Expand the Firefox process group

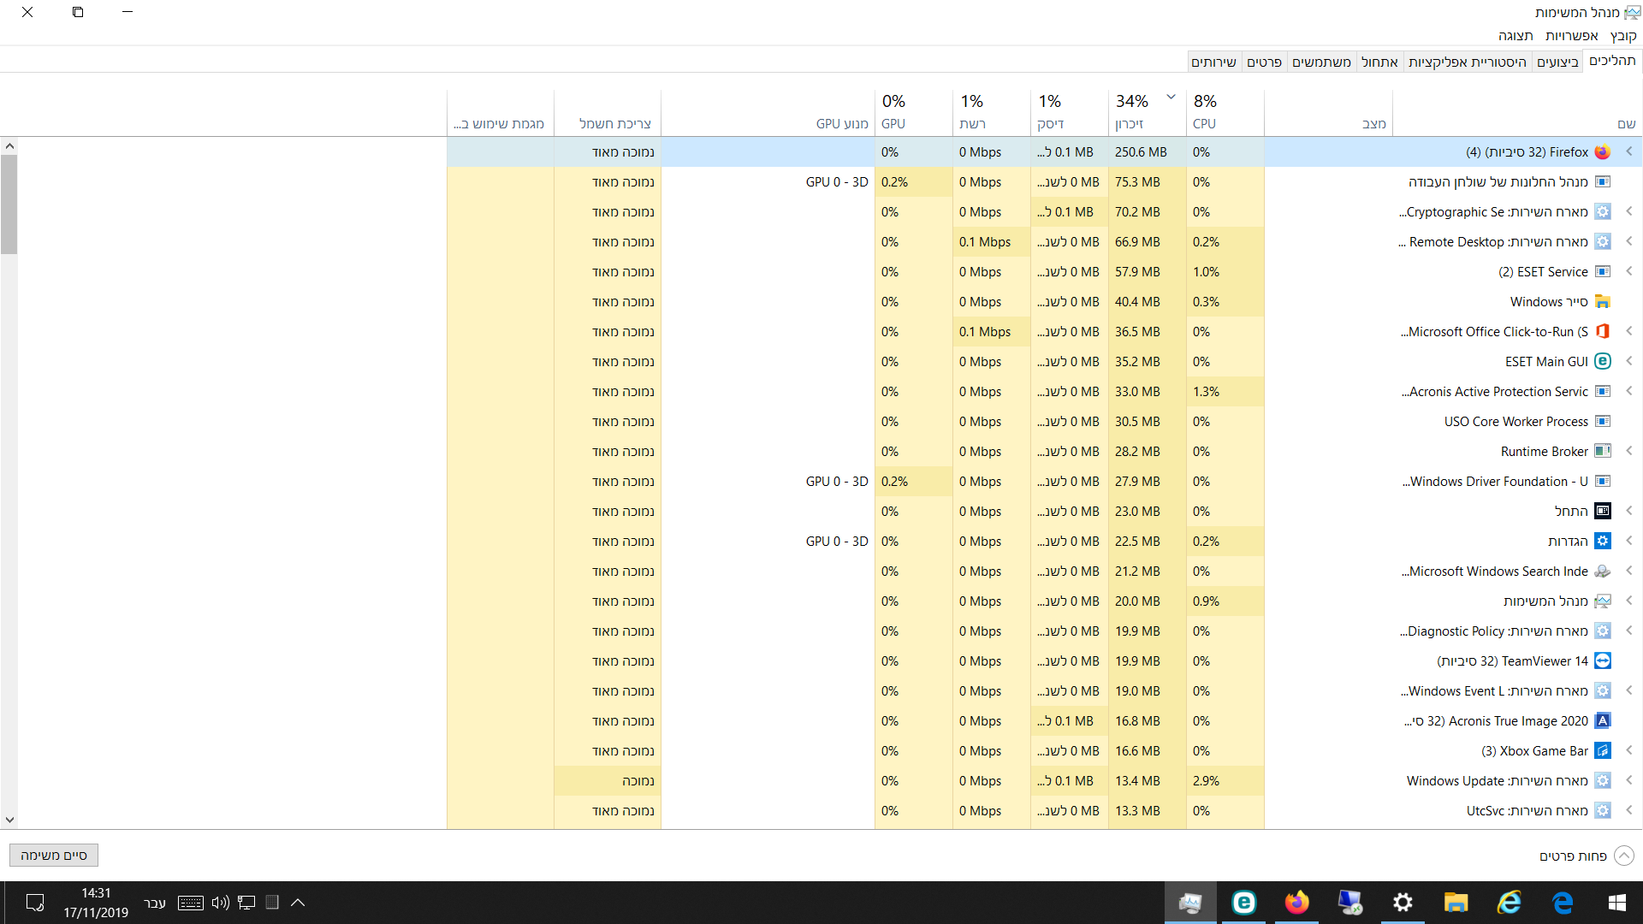pyautogui.click(x=1629, y=152)
